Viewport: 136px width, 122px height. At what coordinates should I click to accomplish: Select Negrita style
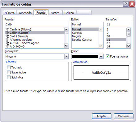pyautogui.click(x=85, y=36)
